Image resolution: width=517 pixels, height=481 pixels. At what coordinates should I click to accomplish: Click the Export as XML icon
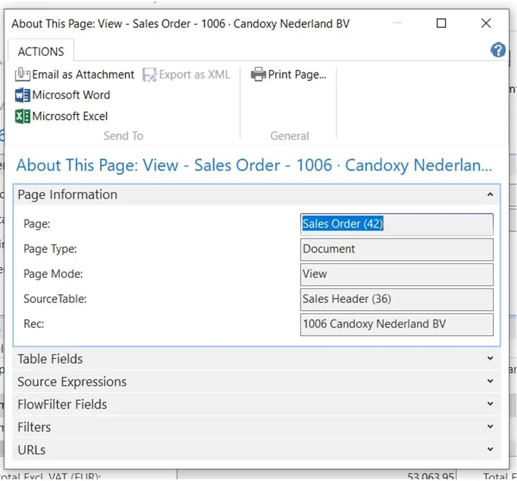(x=150, y=75)
